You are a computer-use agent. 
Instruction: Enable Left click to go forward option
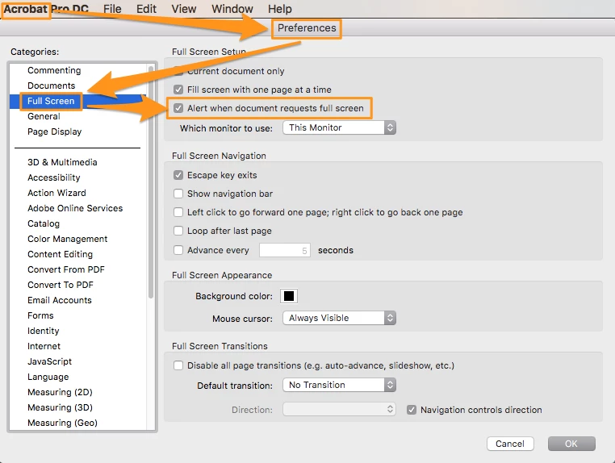click(x=178, y=212)
